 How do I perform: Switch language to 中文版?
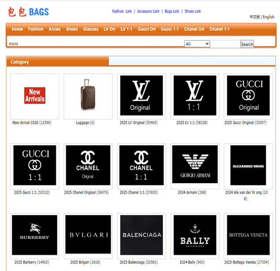[255, 17]
